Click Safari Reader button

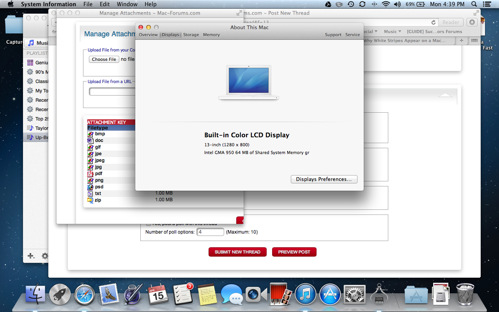451,22
